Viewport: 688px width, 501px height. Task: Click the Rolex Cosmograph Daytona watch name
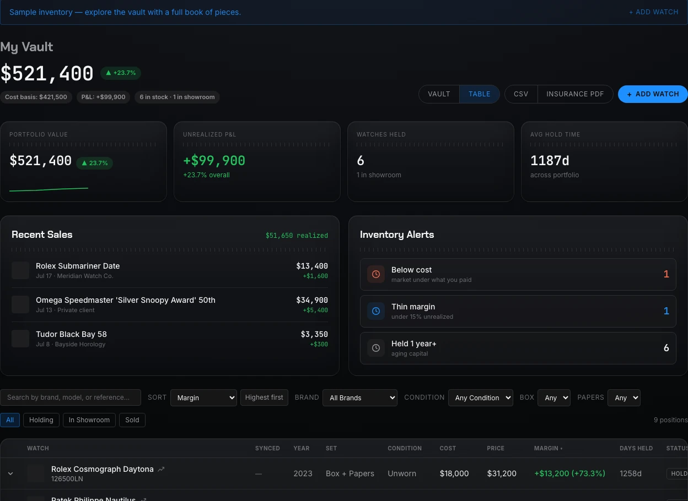coord(103,469)
